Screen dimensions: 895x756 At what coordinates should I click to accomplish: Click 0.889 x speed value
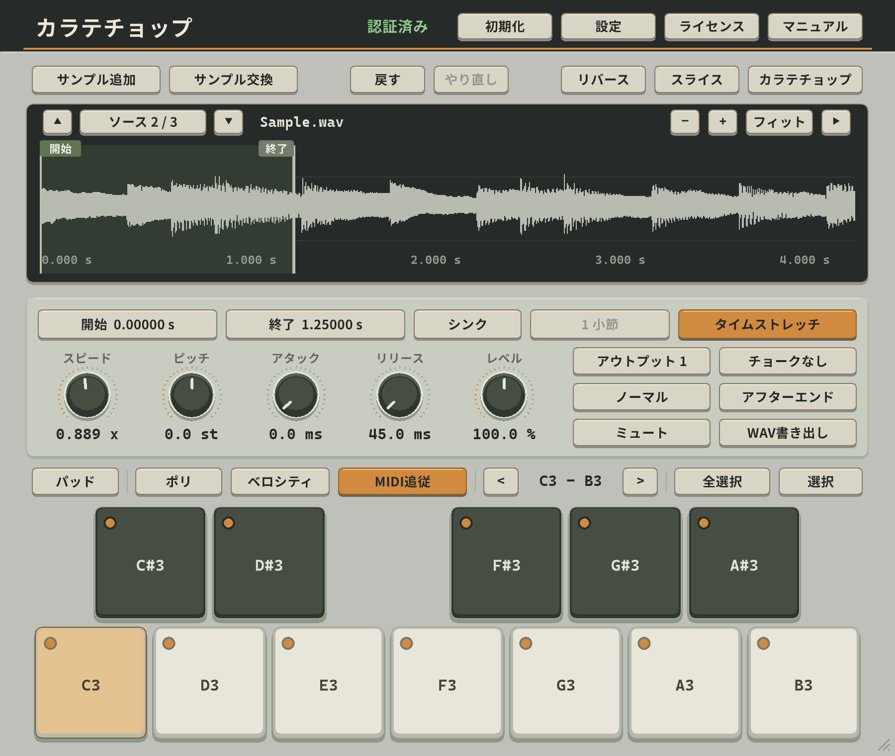coord(88,434)
